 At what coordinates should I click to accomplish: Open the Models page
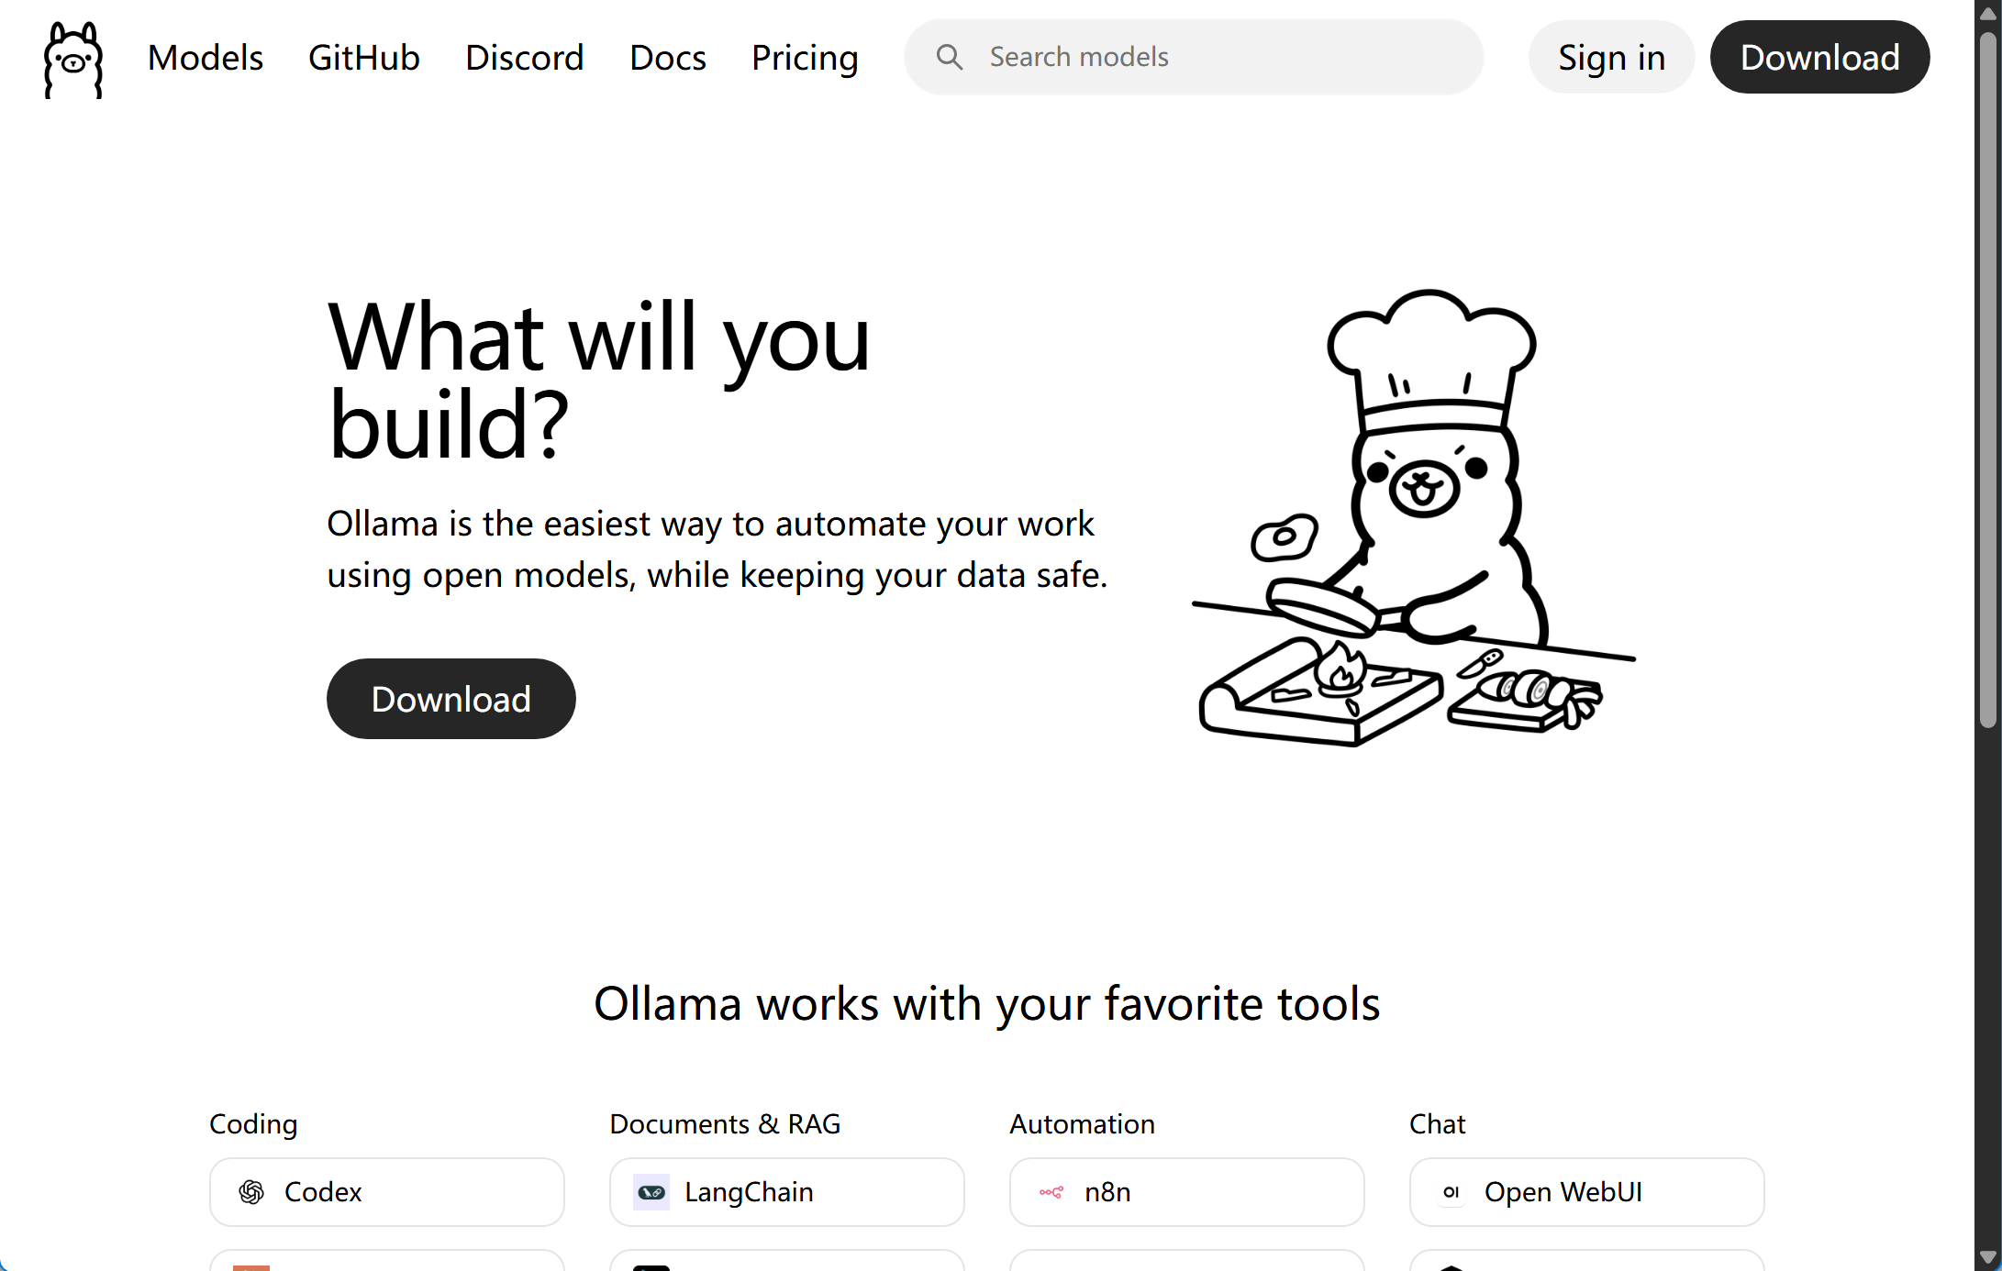click(x=206, y=57)
